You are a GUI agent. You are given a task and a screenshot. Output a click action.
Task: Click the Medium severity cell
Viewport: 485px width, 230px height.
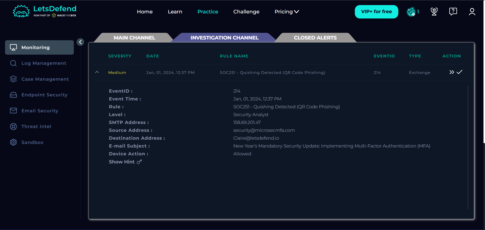tap(117, 73)
